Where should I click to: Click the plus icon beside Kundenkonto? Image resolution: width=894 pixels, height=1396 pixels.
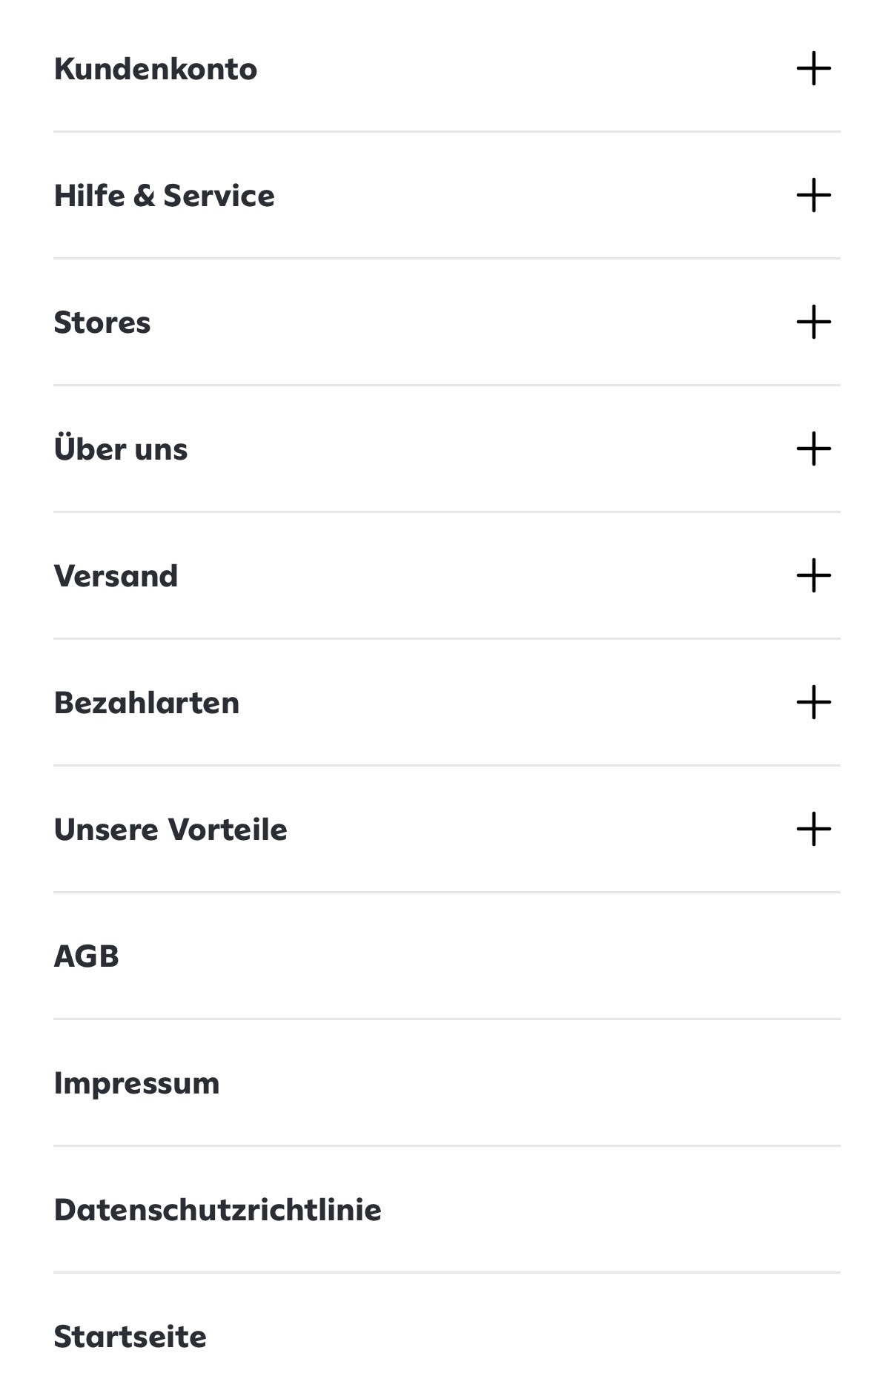coord(813,68)
